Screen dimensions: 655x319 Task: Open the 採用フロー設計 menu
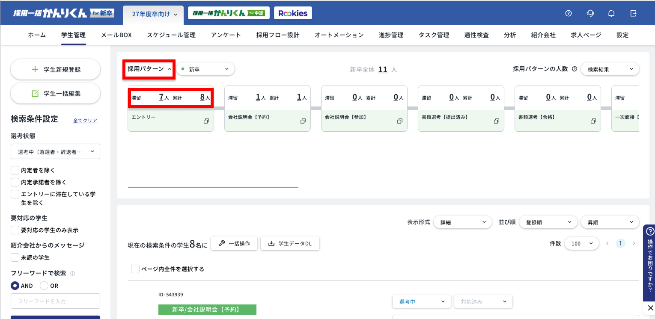[x=277, y=35]
